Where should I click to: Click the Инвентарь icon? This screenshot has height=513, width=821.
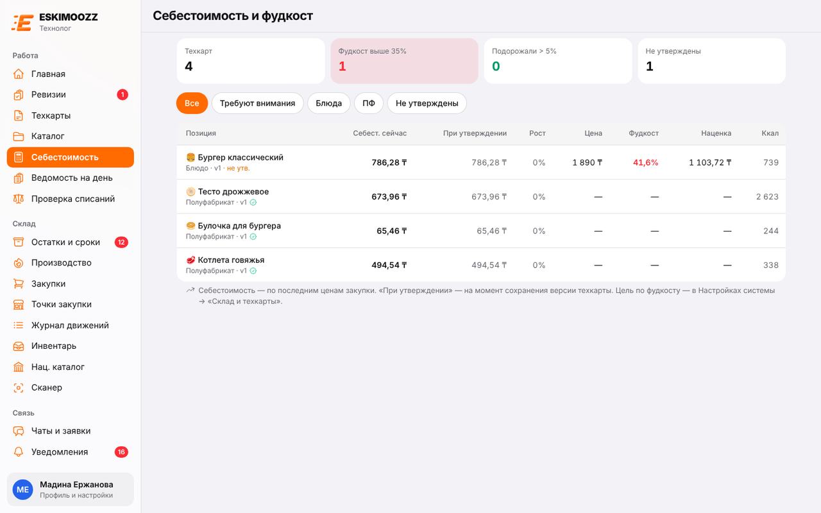[19, 346]
